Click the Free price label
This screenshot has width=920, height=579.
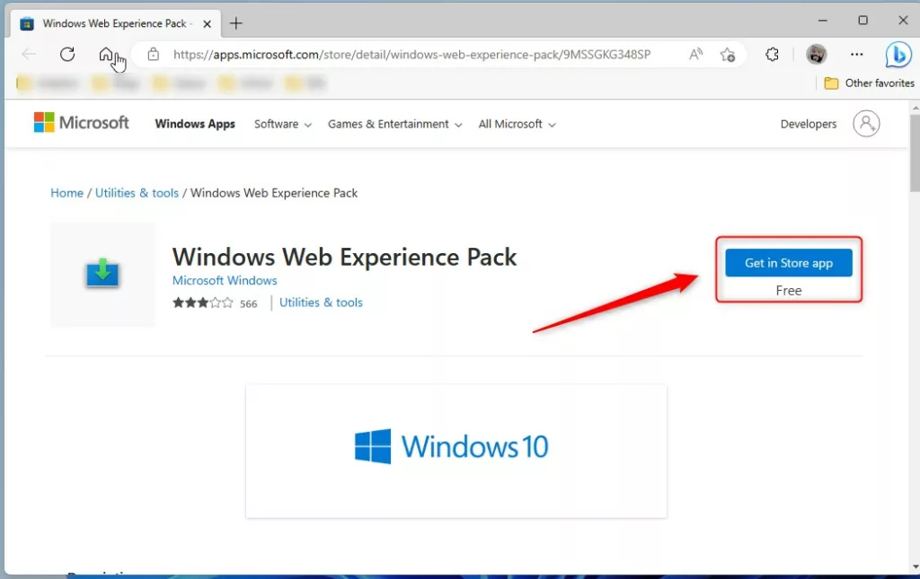789,291
